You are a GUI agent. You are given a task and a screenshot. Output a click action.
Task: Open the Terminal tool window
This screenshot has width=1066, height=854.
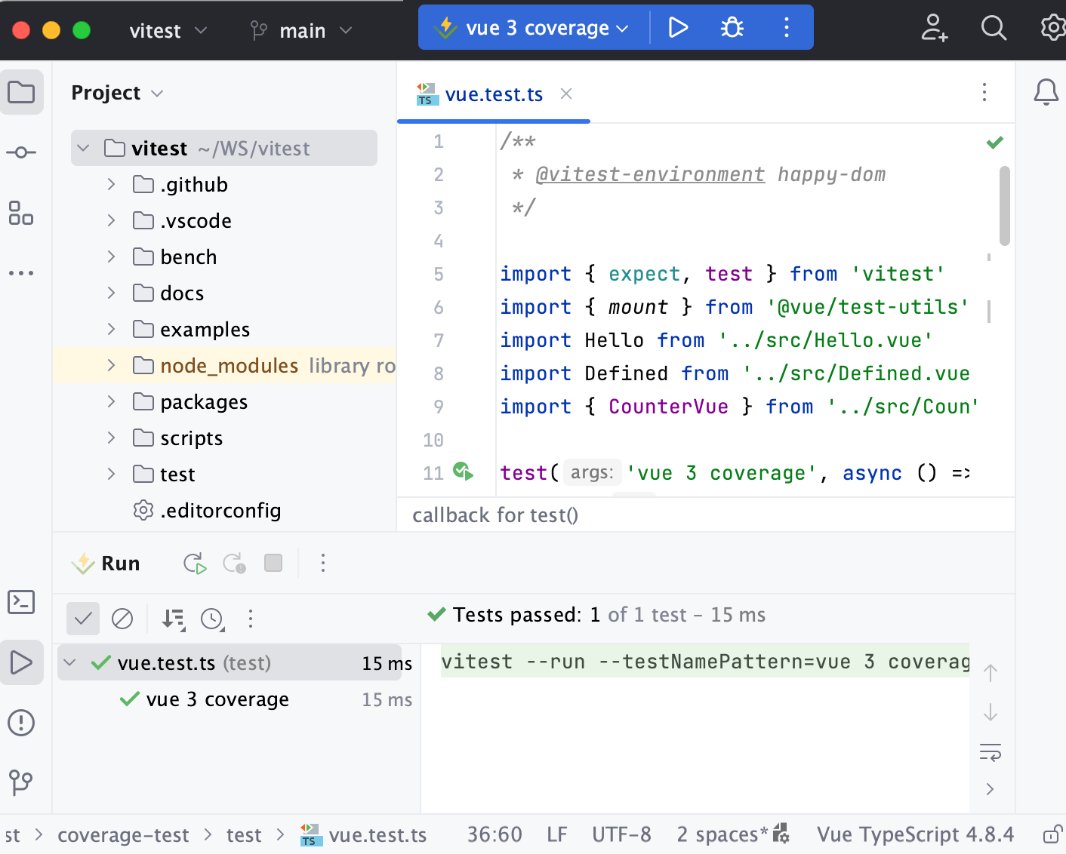tap(22, 602)
